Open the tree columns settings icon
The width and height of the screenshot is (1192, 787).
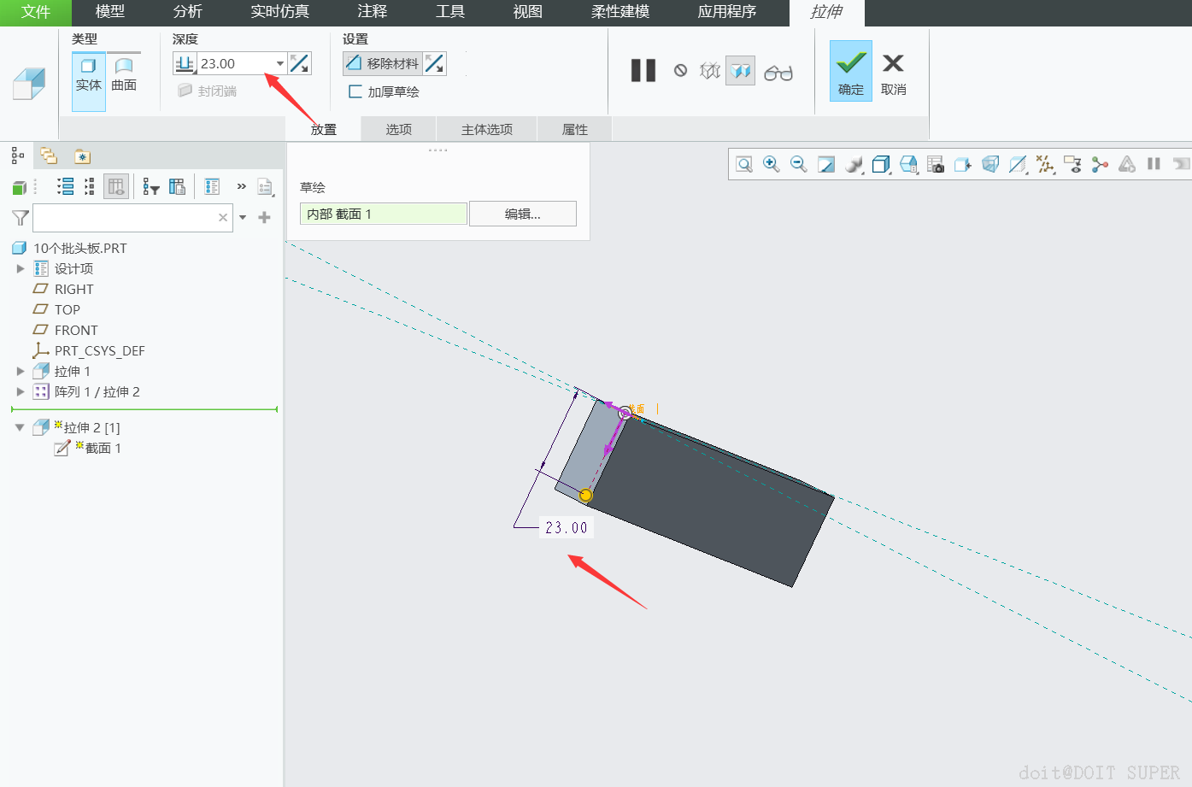pos(178,186)
